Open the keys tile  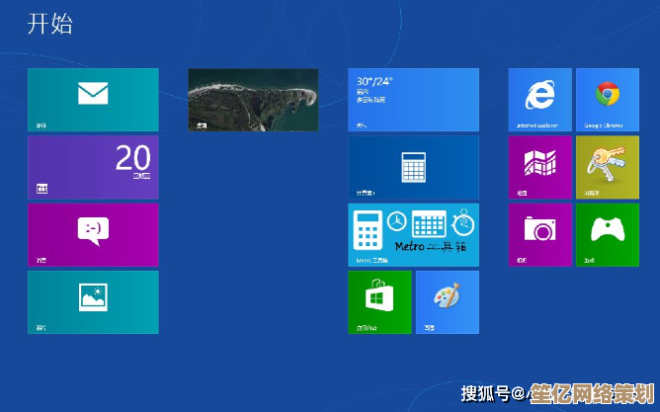coord(607,167)
